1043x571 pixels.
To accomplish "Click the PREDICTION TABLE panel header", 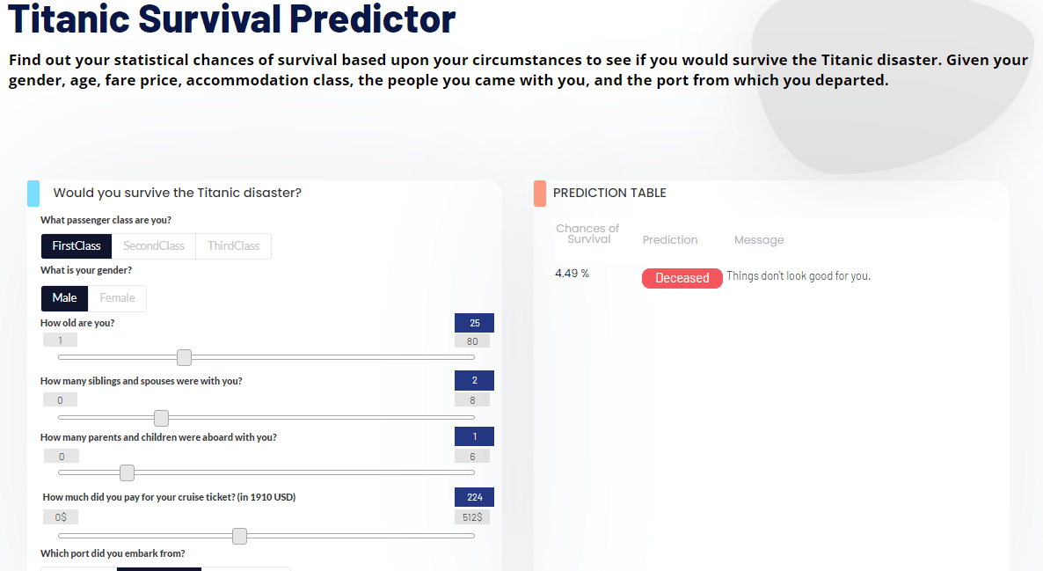I will click(609, 193).
